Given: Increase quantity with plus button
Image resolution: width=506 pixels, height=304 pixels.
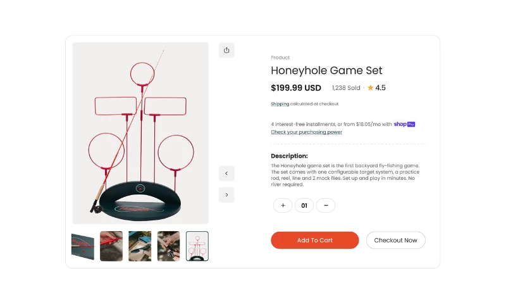Looking at the screenshot, I should click(283, 205).
